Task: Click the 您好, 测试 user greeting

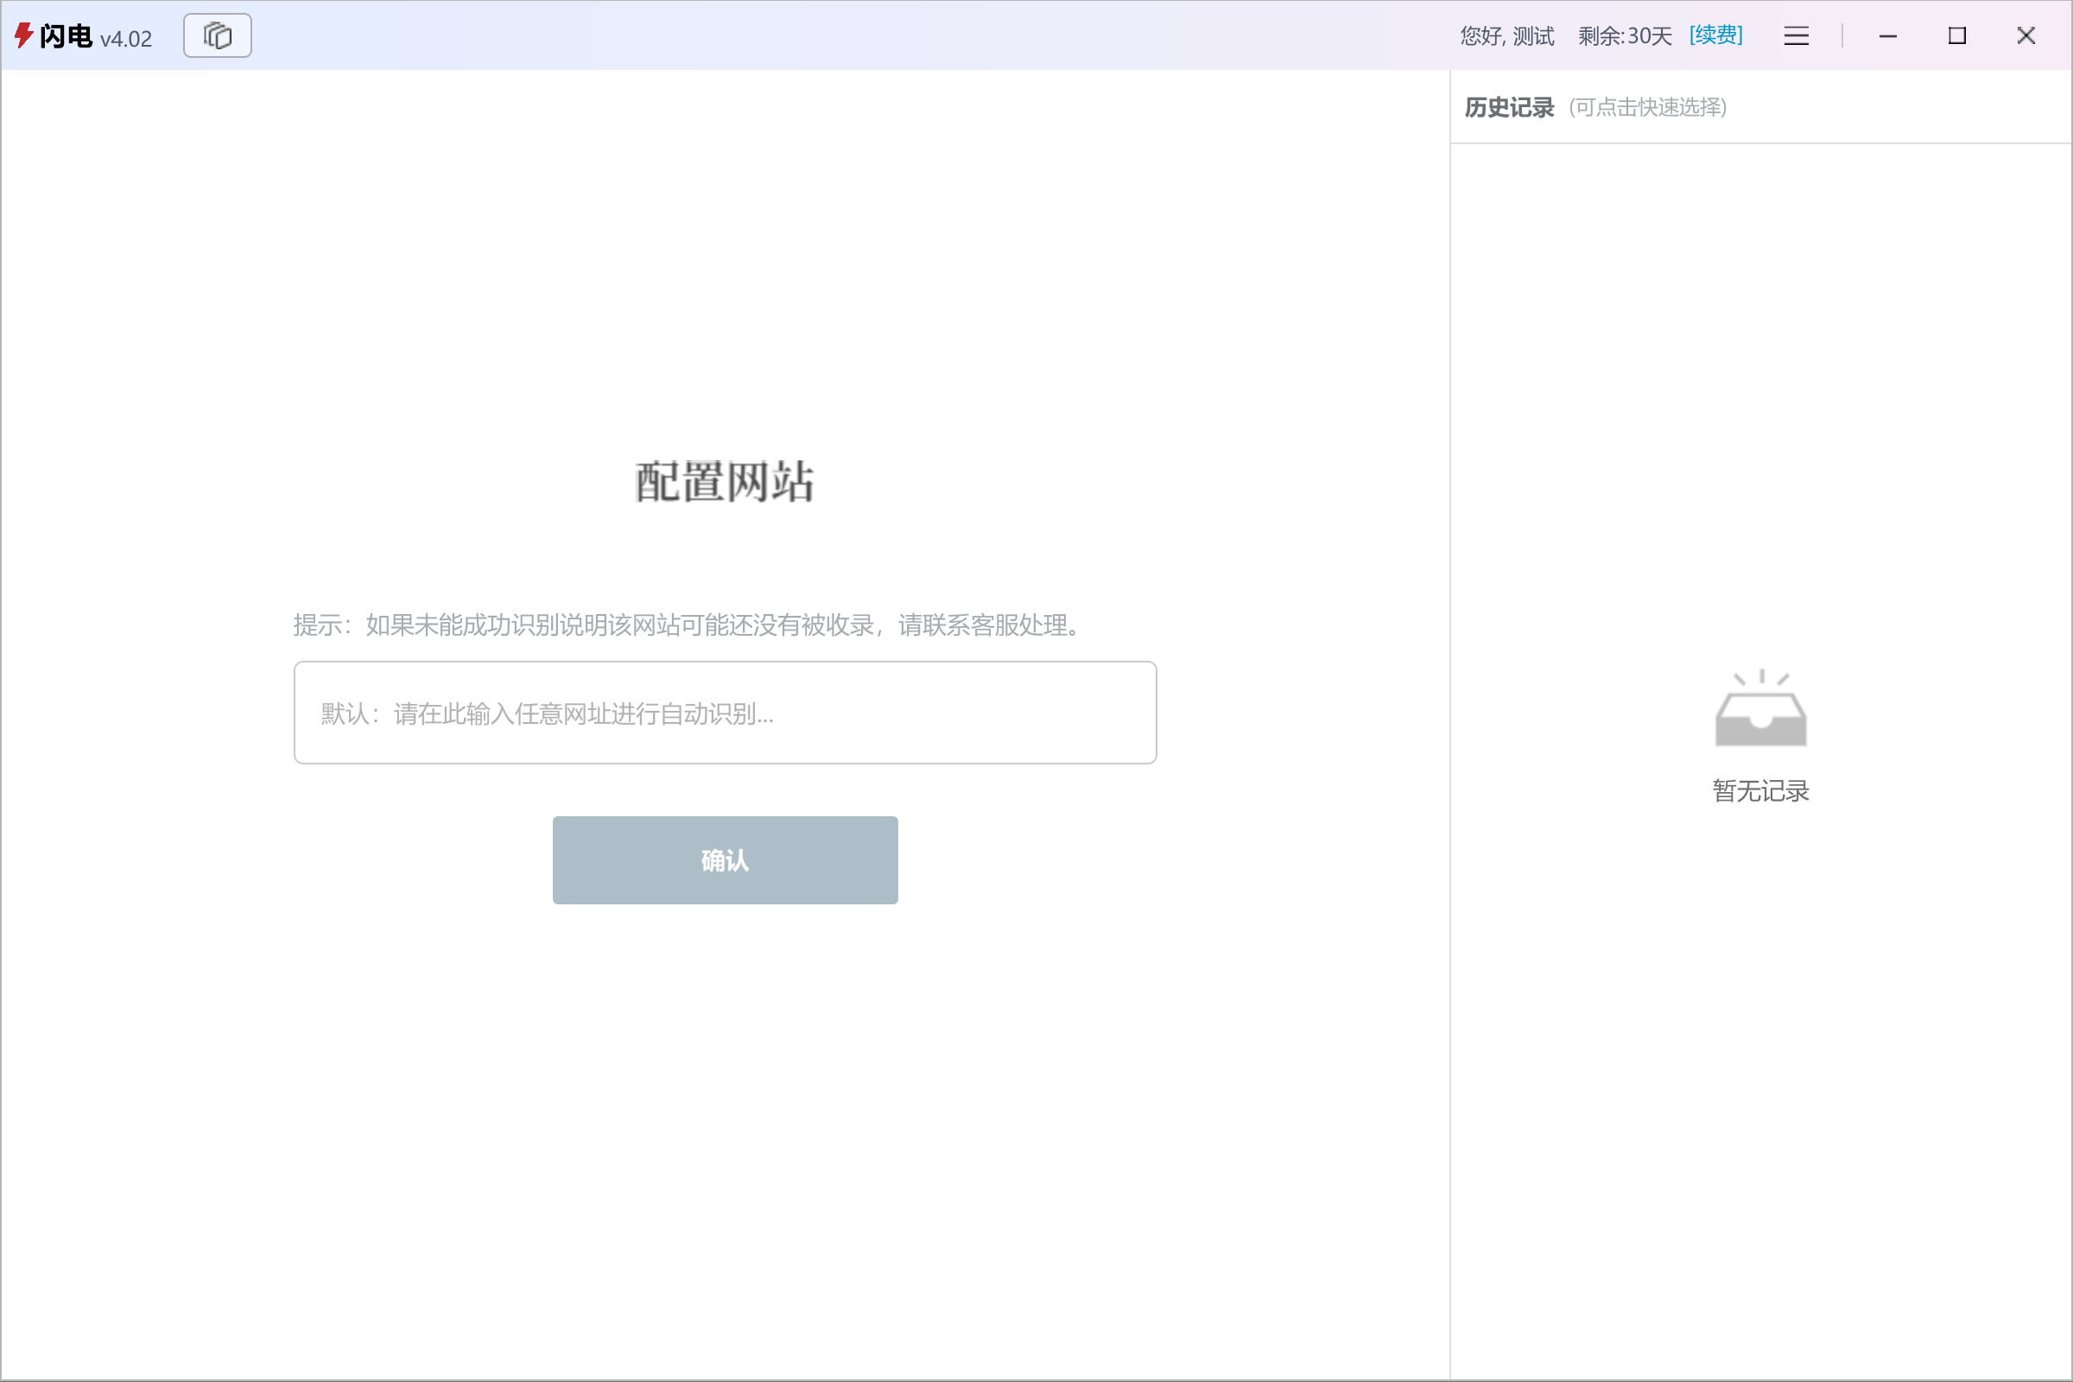Action: 1506,35
